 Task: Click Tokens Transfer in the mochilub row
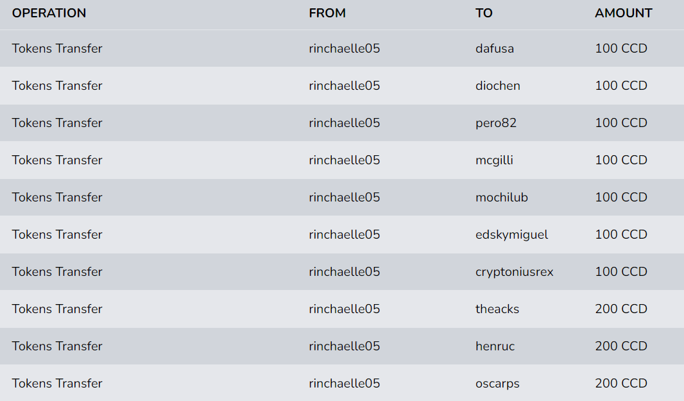[x=57, y=197]
